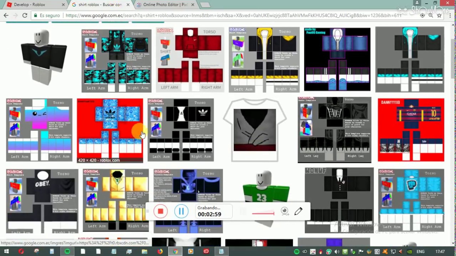Close the Develop - Roblox tab

[63, 5]
